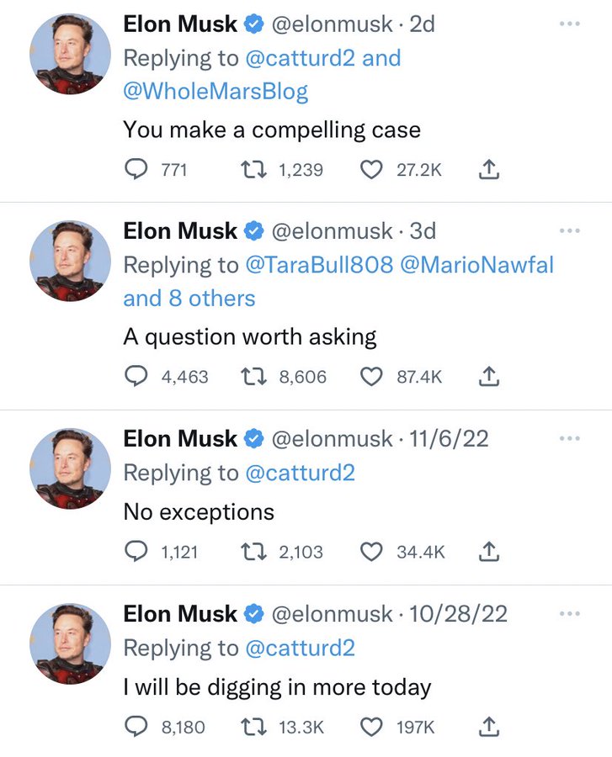
Task: Reply to the "You make a compelling case" tweet
Action: coord(136,170)
